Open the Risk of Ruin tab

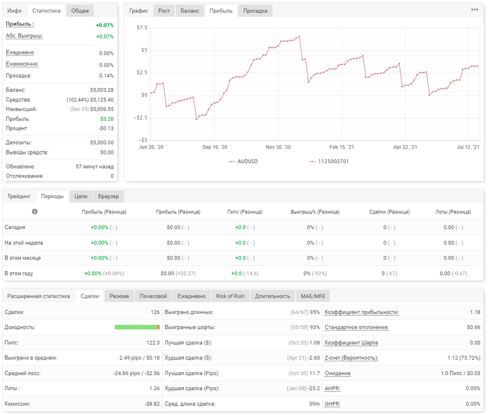[x=230, y=296]
